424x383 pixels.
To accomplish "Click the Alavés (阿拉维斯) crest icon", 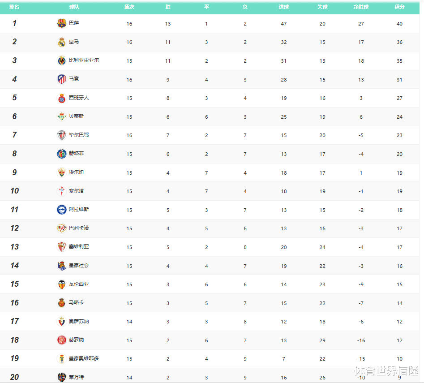I will pos(62,210).
